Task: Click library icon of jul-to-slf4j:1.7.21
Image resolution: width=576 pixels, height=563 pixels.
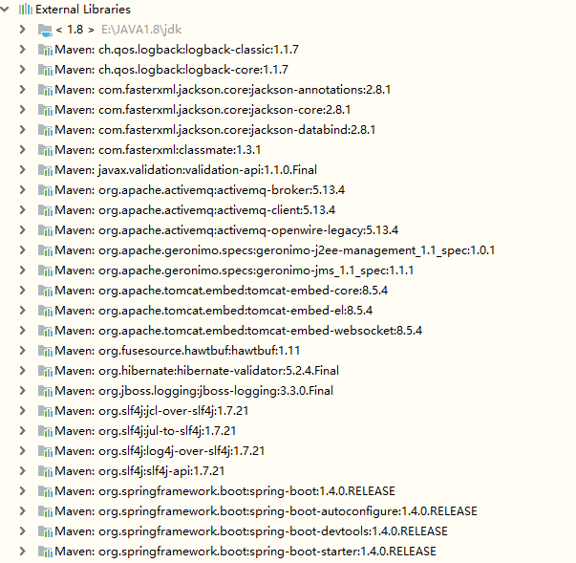Action: click(45, 431)
